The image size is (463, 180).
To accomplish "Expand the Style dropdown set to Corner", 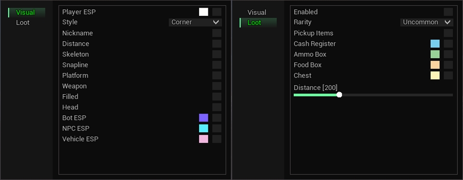I will tap(195, 22).
